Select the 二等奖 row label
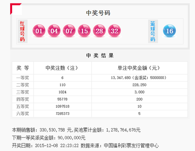Image resolution: width=195 pixels, height=151 pixels. (23, 85)
